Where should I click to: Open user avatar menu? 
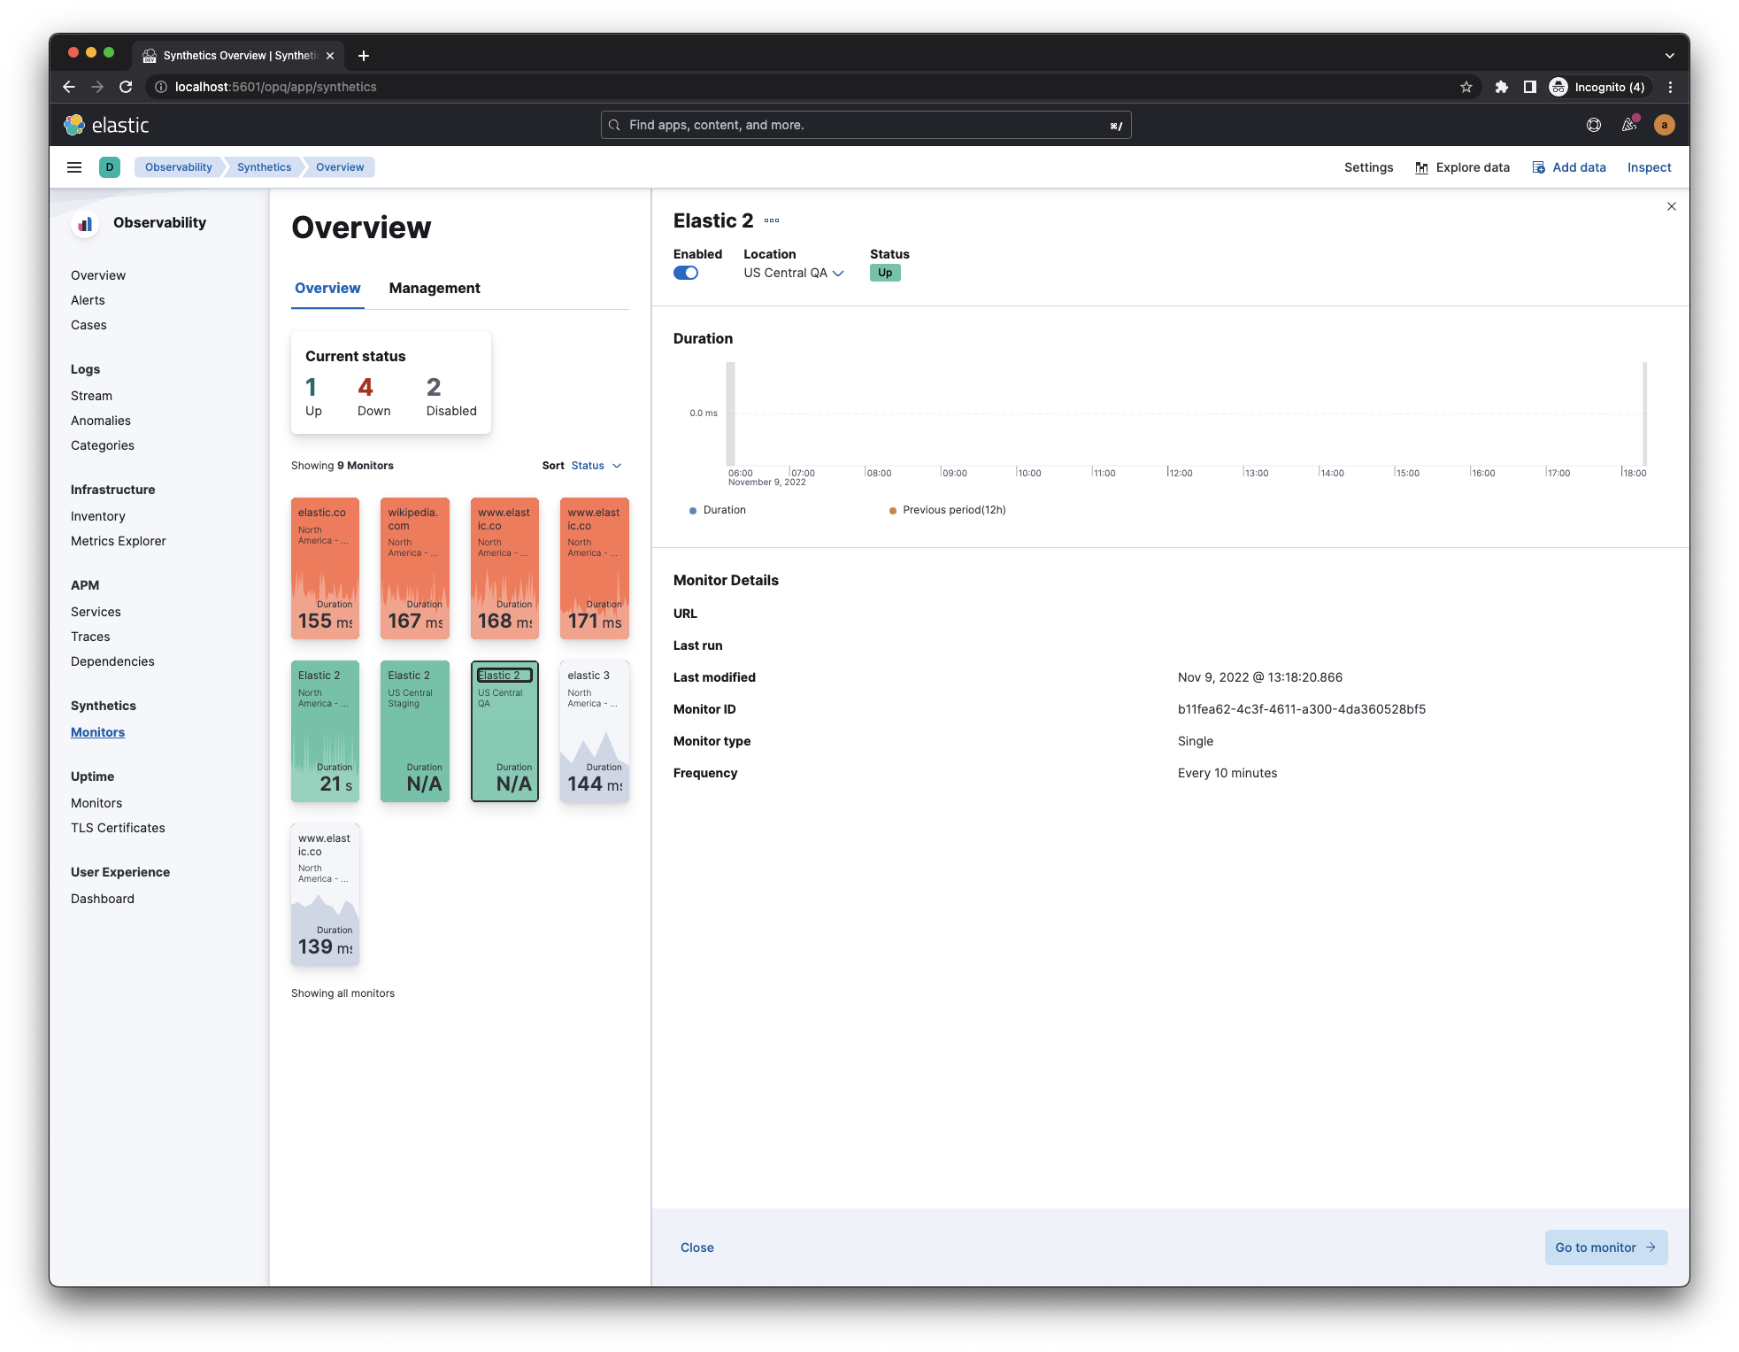point(1665,125)
